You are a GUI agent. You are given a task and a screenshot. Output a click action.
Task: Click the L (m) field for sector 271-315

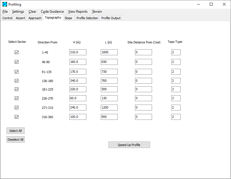[x=109, y=107]
